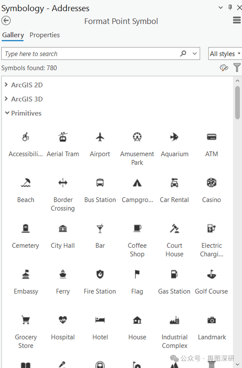The image size is (242, 368).
Task: Switch to the Gallery tab
Action: (13, 35)
